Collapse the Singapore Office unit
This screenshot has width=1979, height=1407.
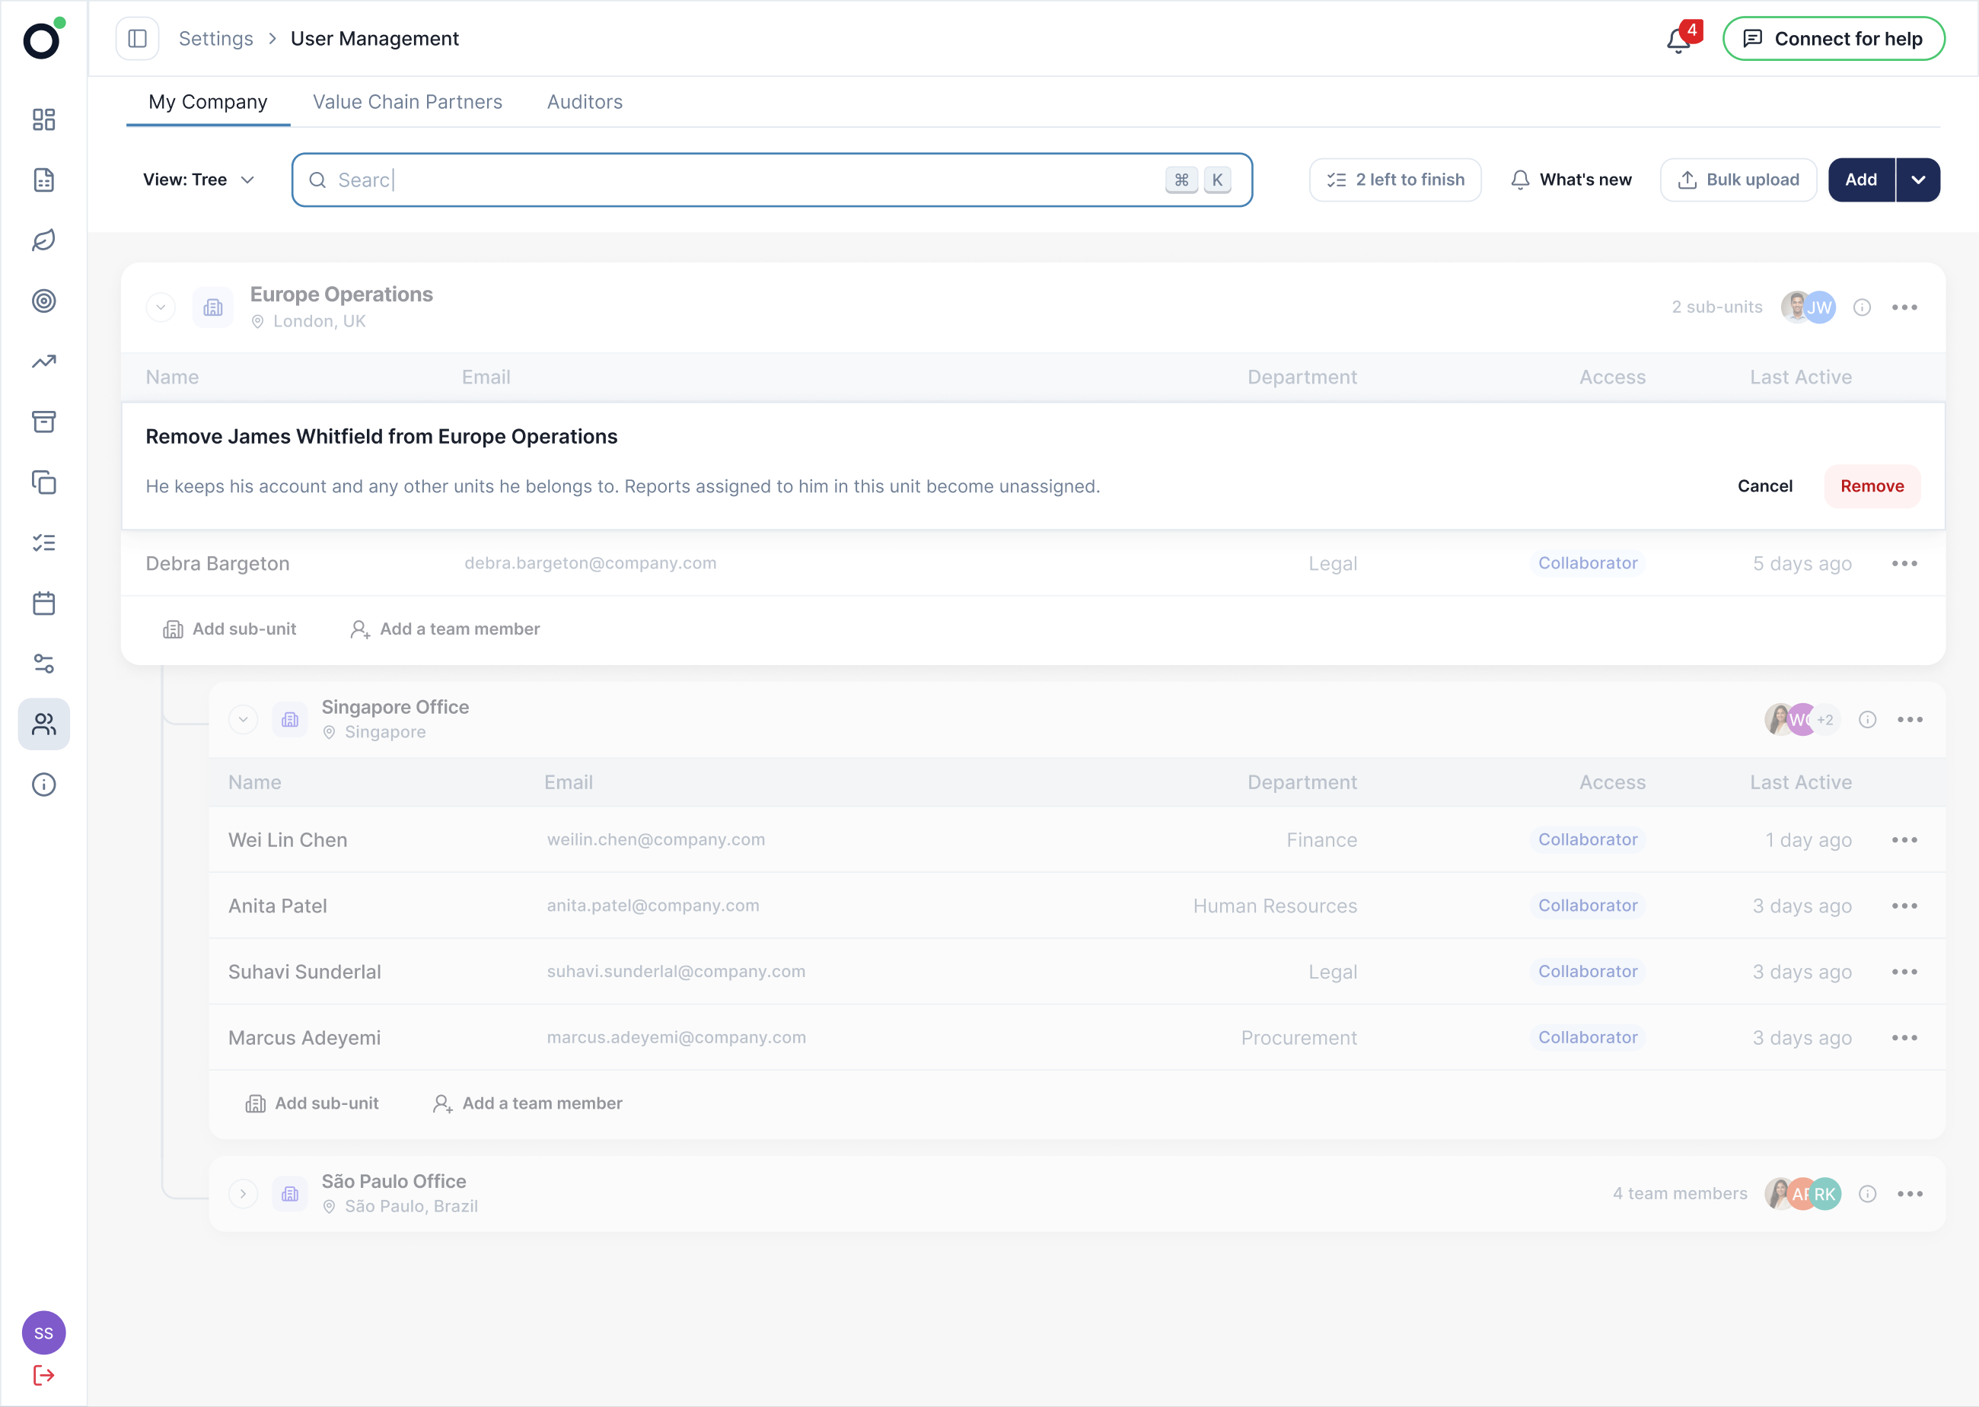pyautogui.click(x=244, y=720)
